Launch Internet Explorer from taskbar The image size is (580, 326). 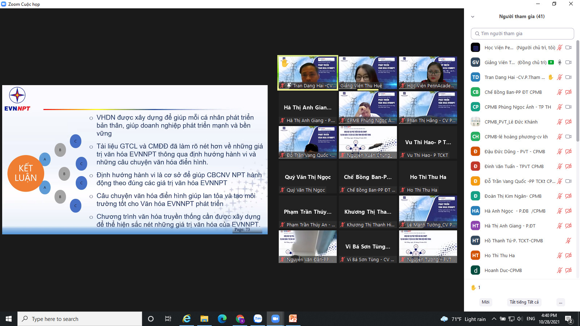186,319
